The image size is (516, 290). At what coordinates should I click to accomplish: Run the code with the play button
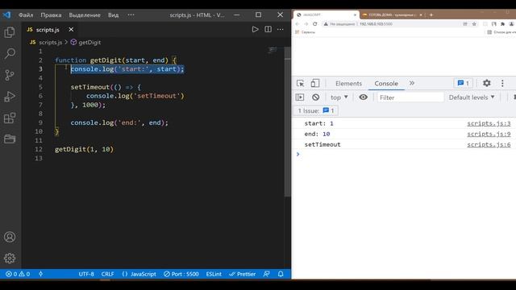[x=255, y=29]
